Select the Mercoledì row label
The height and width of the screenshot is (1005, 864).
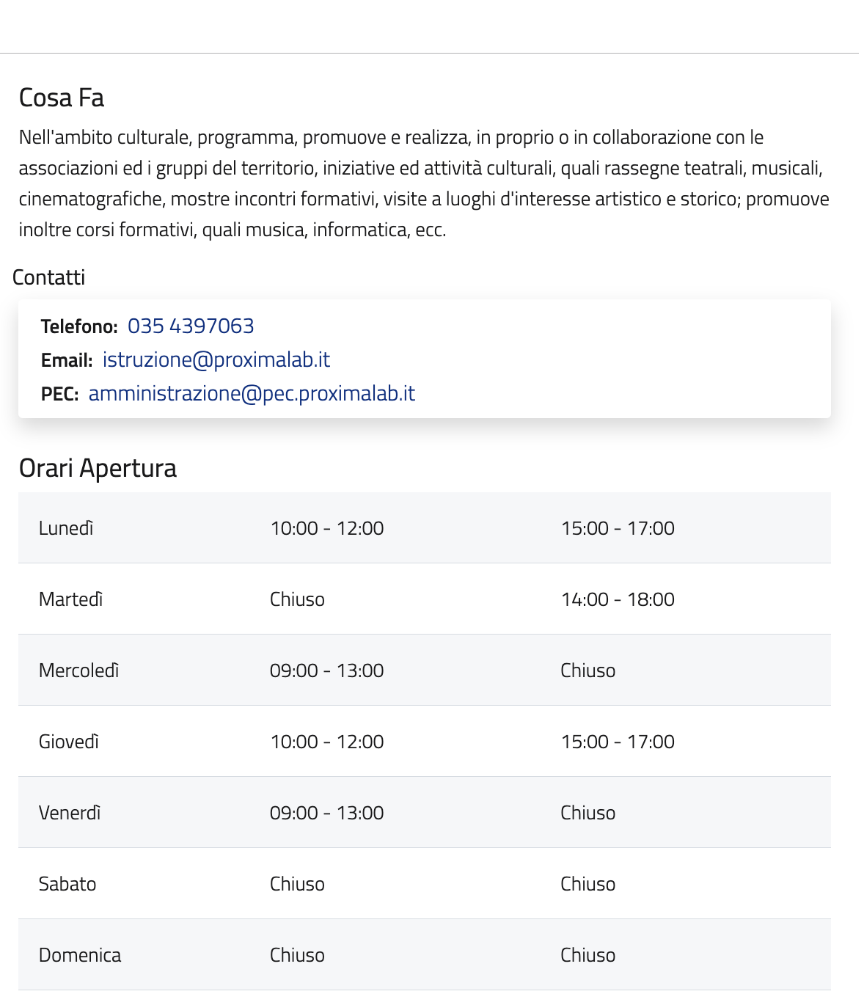pos(78,670)
